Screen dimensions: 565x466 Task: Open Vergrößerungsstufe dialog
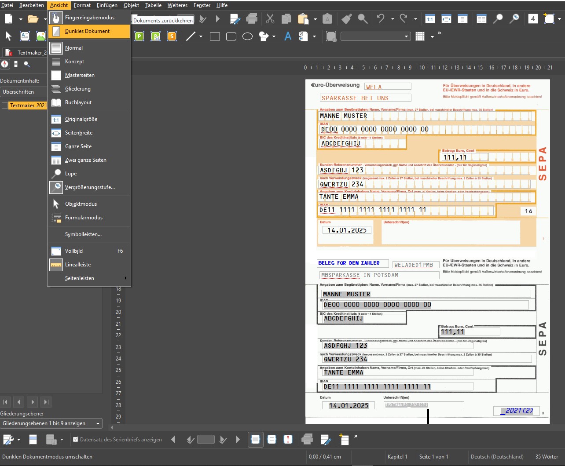pyautogui.click(x=89, y=187)
